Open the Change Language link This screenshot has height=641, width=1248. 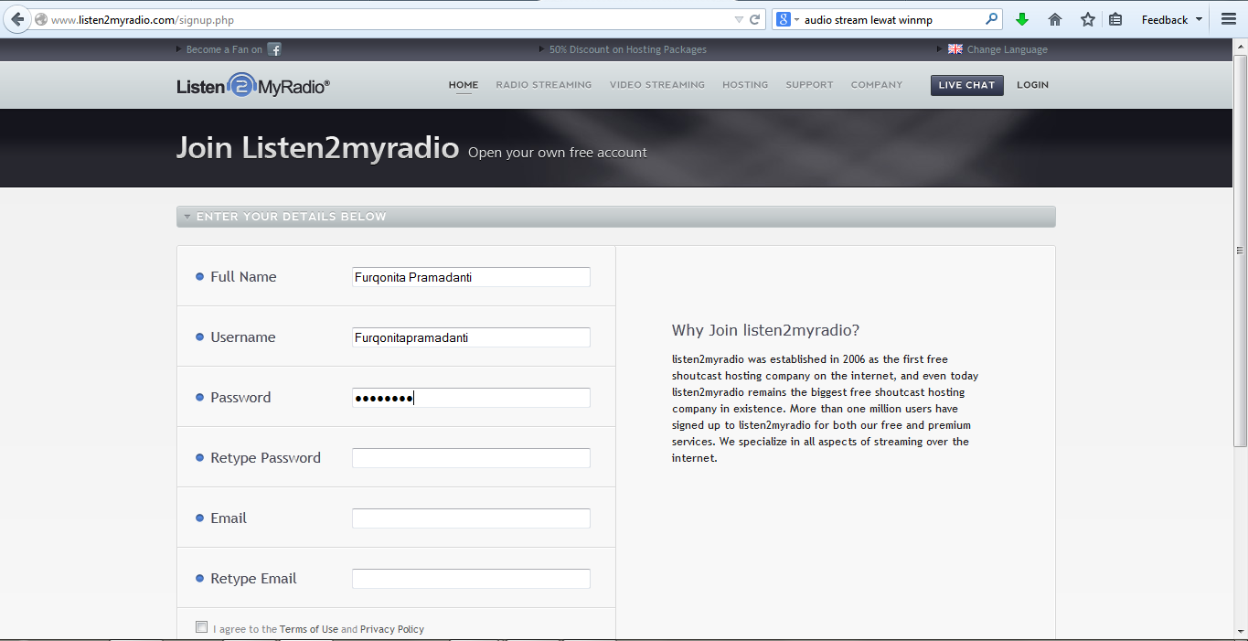click(x=1008, y=49)
